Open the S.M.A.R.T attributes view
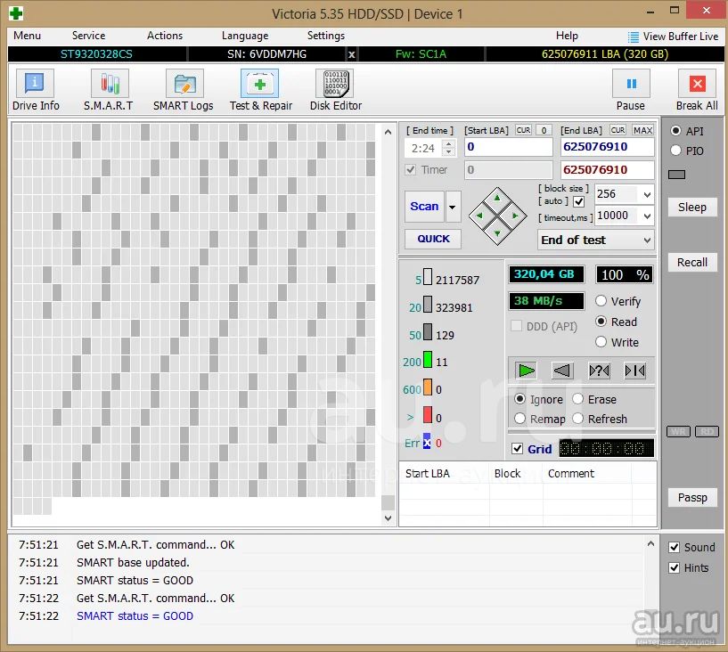This screenshot has height=652, width=728. [x=109, y=90]
